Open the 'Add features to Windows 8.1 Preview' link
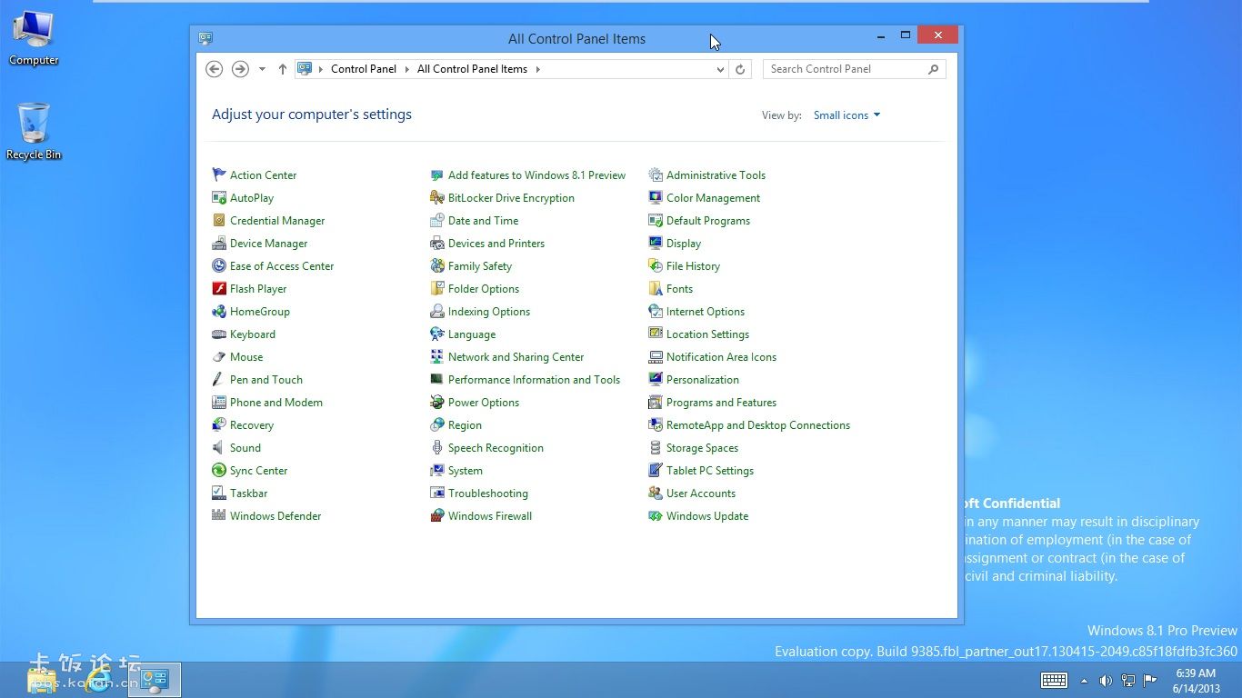 (x=536, y=174)
